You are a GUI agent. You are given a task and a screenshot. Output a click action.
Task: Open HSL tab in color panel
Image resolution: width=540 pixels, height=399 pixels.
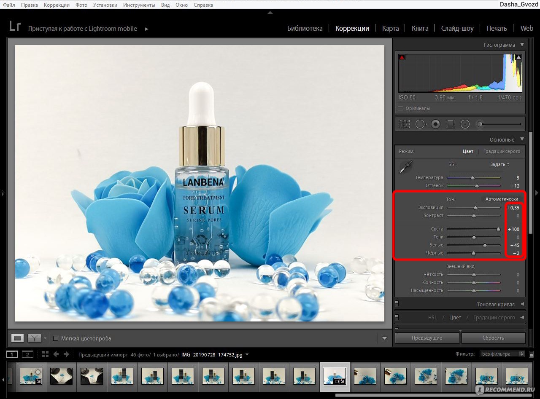(x=432, y=317)
